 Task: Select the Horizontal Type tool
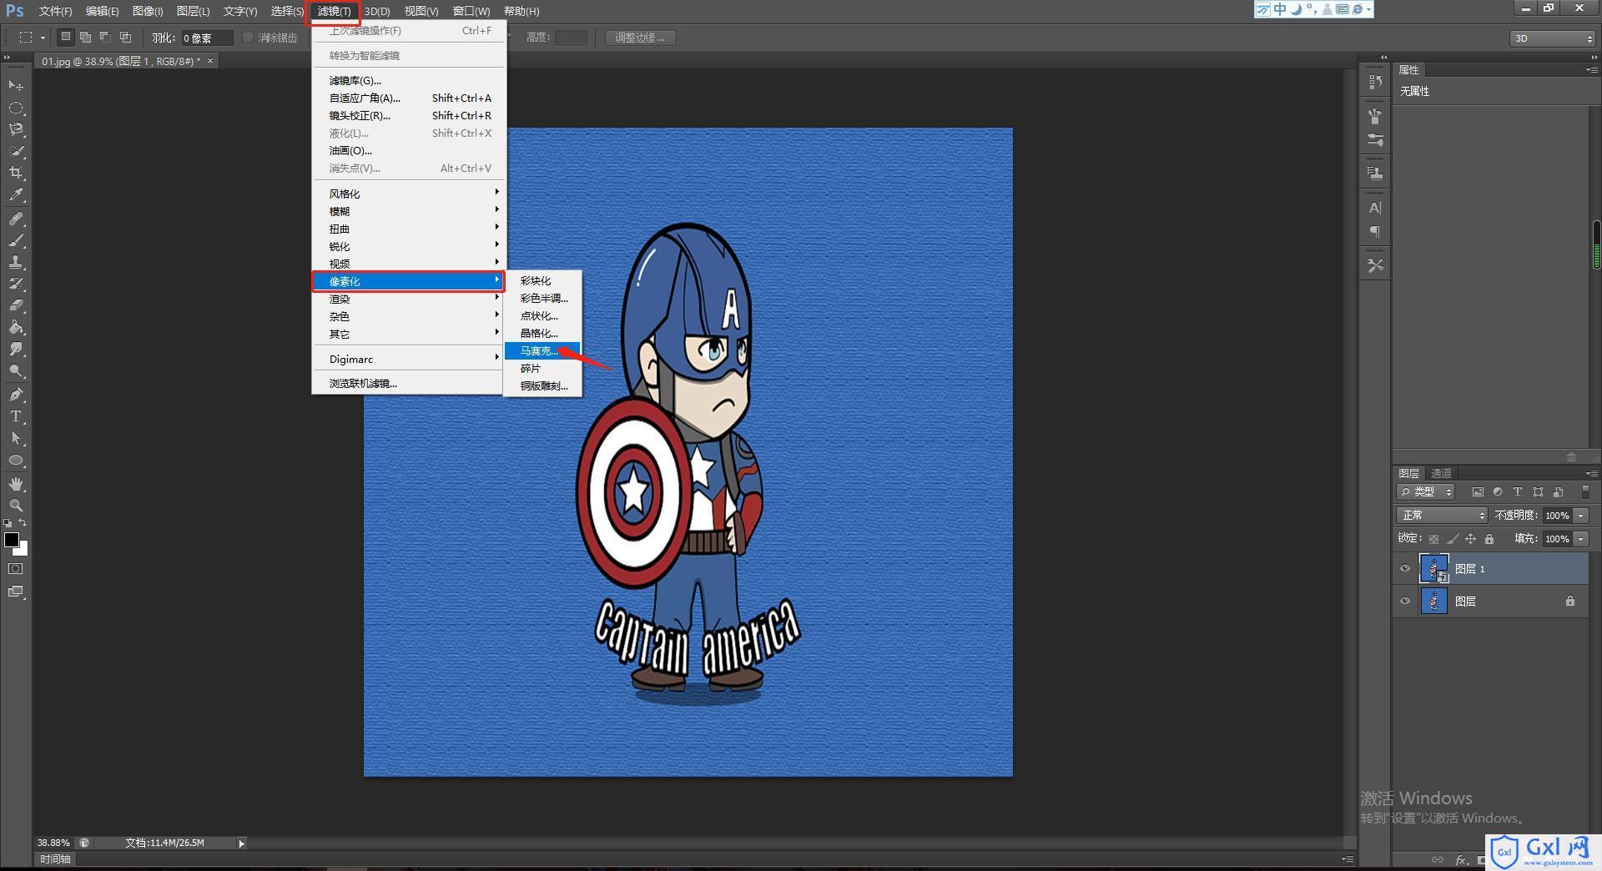[16, 416]
